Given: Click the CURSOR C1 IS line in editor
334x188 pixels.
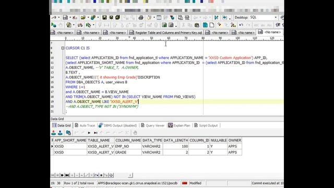Looking at the screenshot, I should click(x=78, y=48).
